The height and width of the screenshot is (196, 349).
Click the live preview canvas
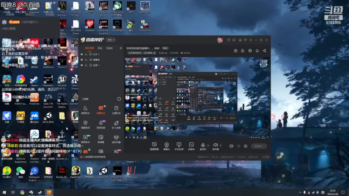coord(197,98)
